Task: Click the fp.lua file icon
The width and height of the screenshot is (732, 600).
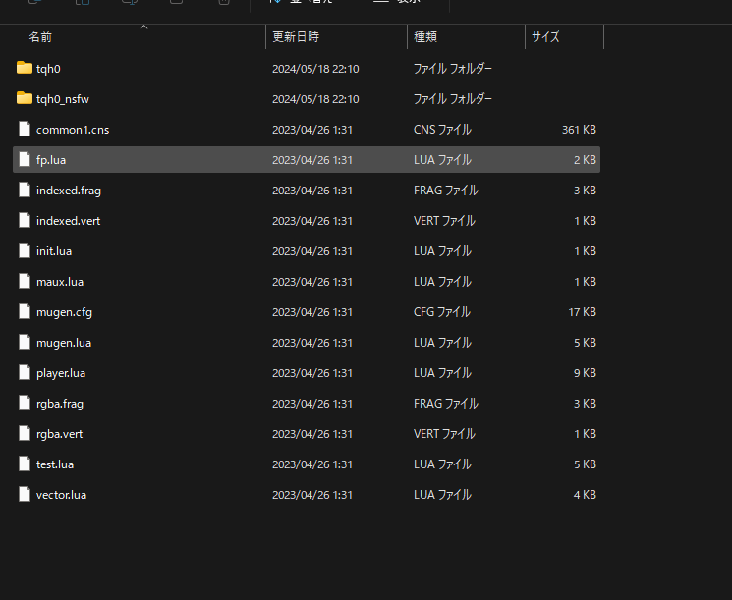Action: pos(25,160)
